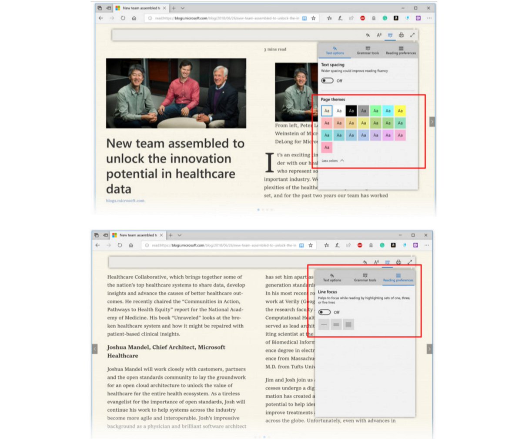Screen dimensions: 522x439
Task: Click Read aloud icon in Line focus window
Action: (x=376, y=262)
